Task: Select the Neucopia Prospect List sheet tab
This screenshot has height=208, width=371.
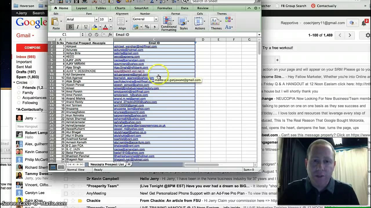Action: click(107, 164)
